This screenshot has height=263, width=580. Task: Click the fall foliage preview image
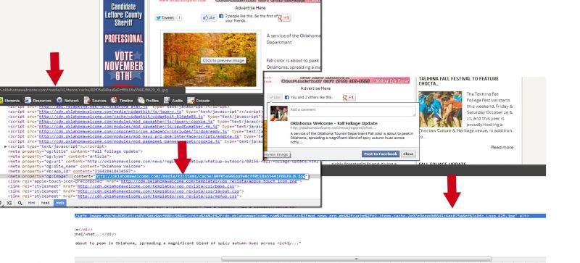pyautogui.click(x=210, y=60)
